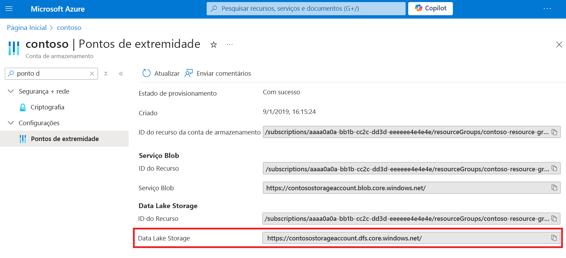Viewport: 566px width, 258px height.
Task: Open the Azure portal hamburger menu
Action: point(9,9)
